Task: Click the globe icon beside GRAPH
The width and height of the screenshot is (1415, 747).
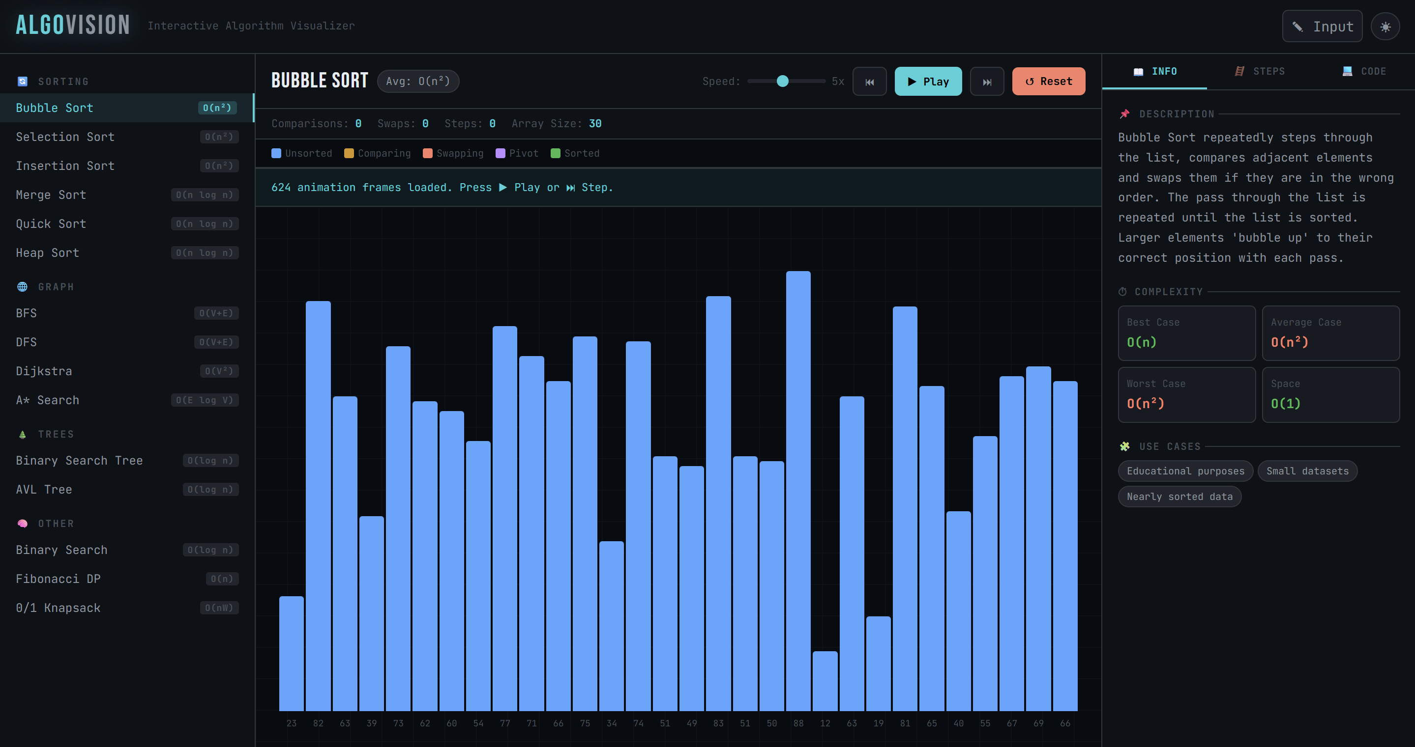Action: tap(22, 286)
